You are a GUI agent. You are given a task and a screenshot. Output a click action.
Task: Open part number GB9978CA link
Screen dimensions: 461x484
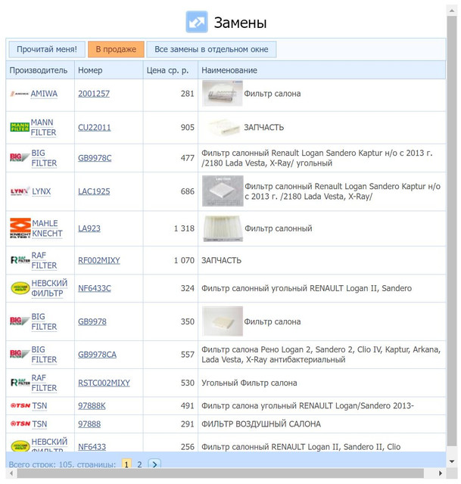[x=97, y=355]
